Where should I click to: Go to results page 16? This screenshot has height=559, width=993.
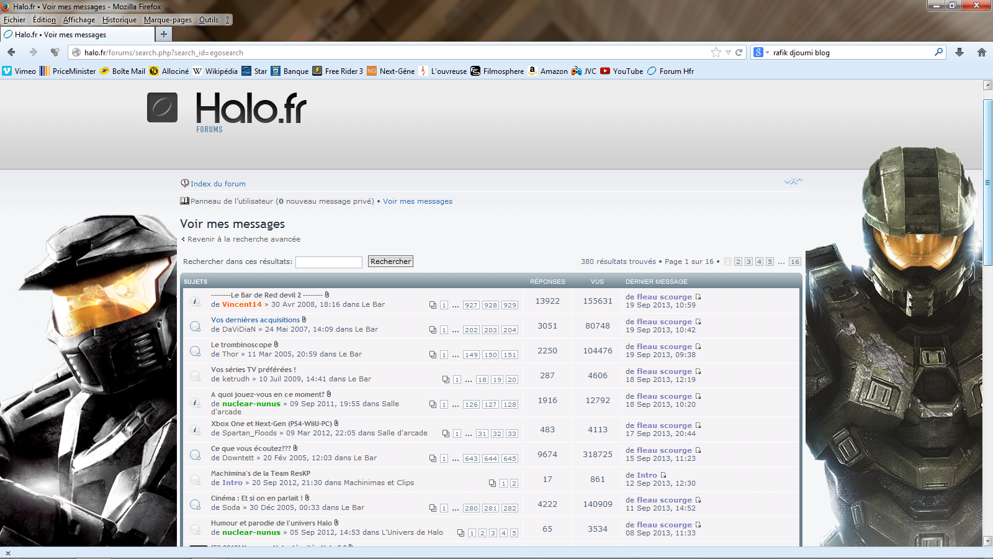pyautogui.click(x=794, y=261)
